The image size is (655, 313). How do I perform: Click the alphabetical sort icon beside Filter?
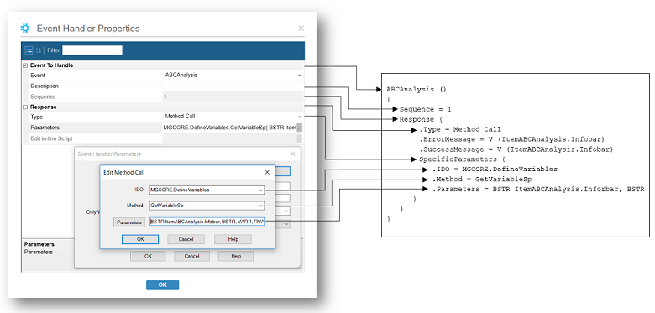(39, 50)
